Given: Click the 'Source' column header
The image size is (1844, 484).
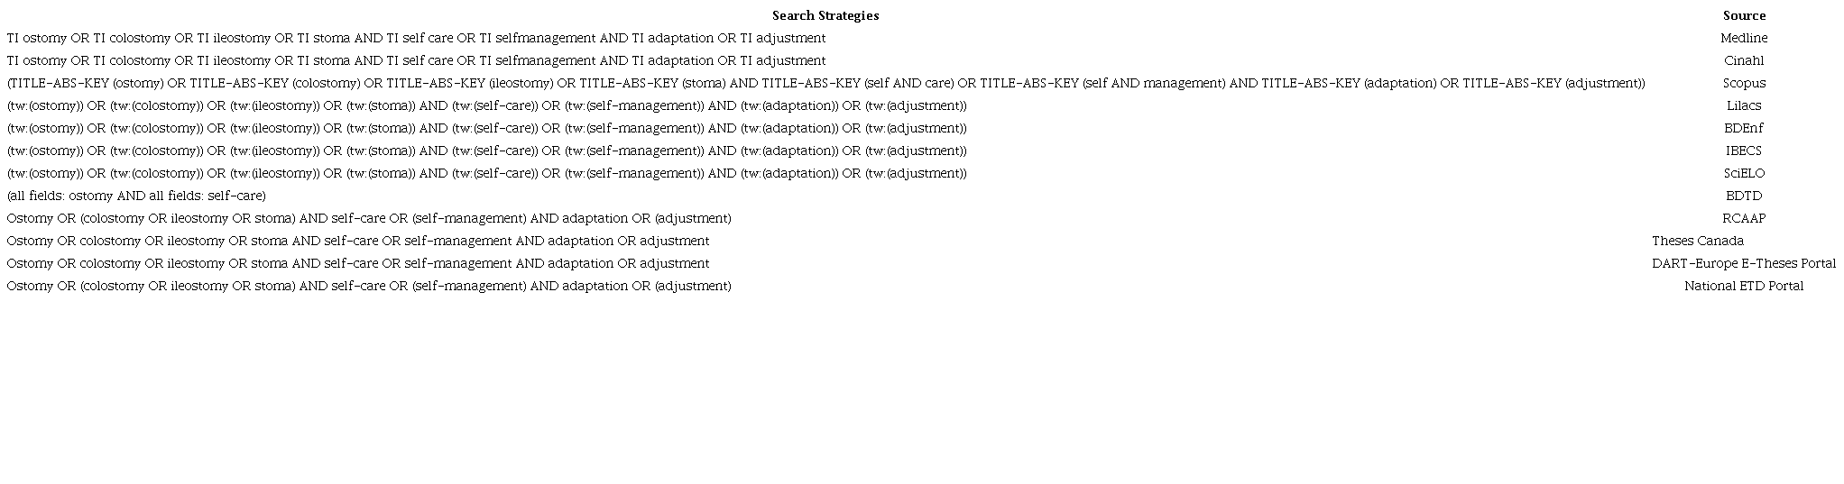Looking at the screenshot, I should 1743,15.
